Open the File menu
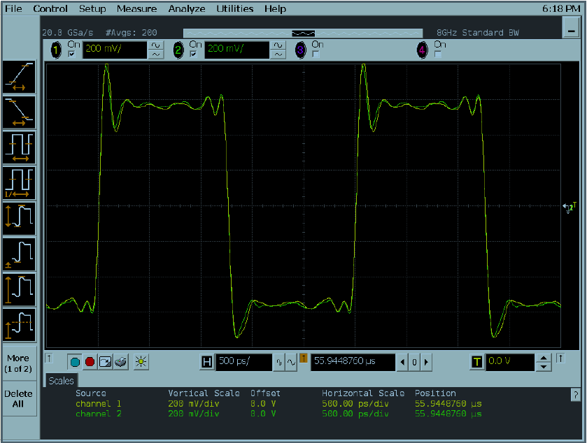Viewport: 587px width, 443px height. click(13, 8)
